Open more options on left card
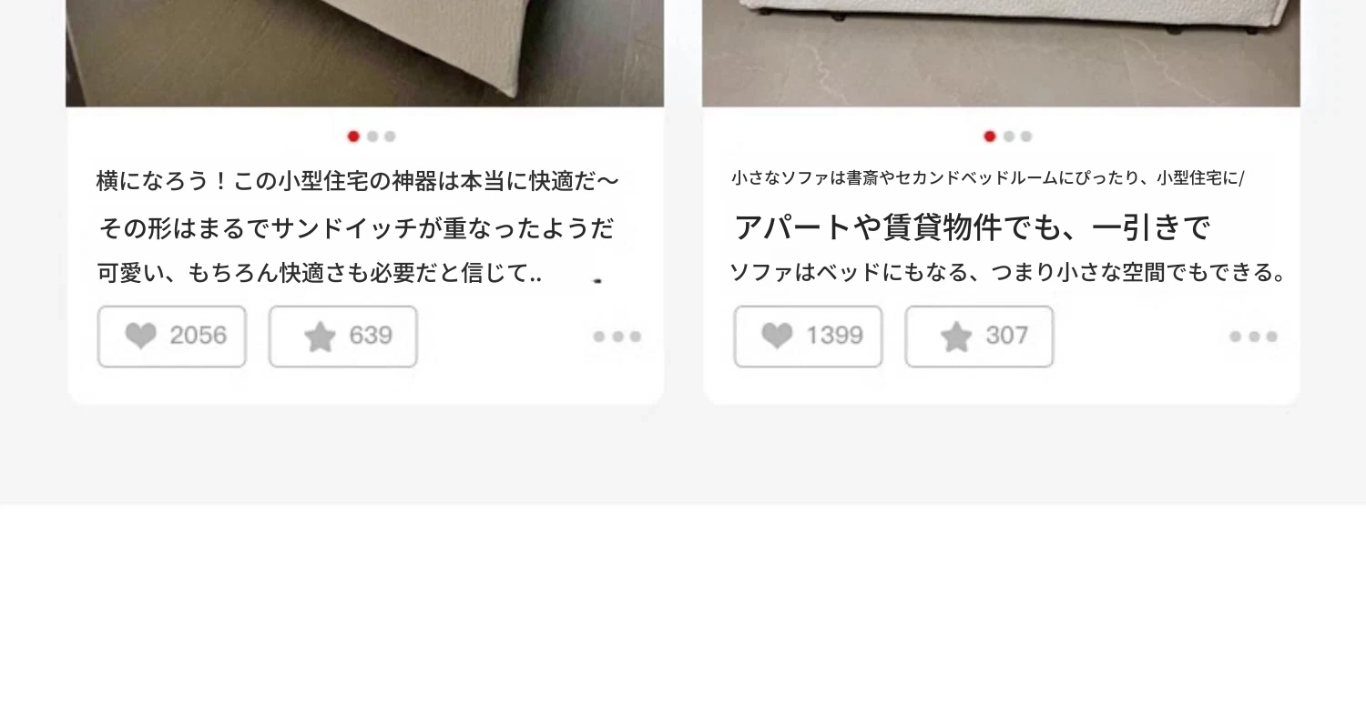Image resolution: width=1366 pixels, height=715 pixels. [x=617, y=337]
